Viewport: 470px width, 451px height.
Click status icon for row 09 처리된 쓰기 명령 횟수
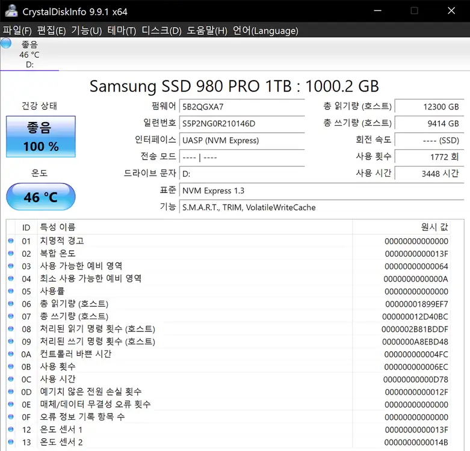coord(11,342)
